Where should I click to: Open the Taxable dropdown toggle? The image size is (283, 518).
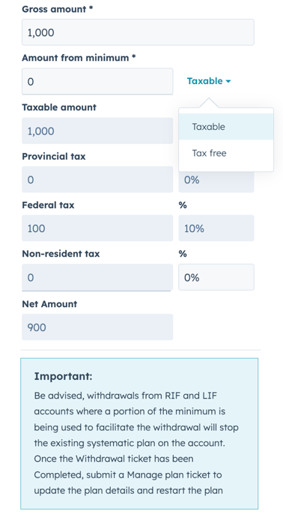coord(209,81)
